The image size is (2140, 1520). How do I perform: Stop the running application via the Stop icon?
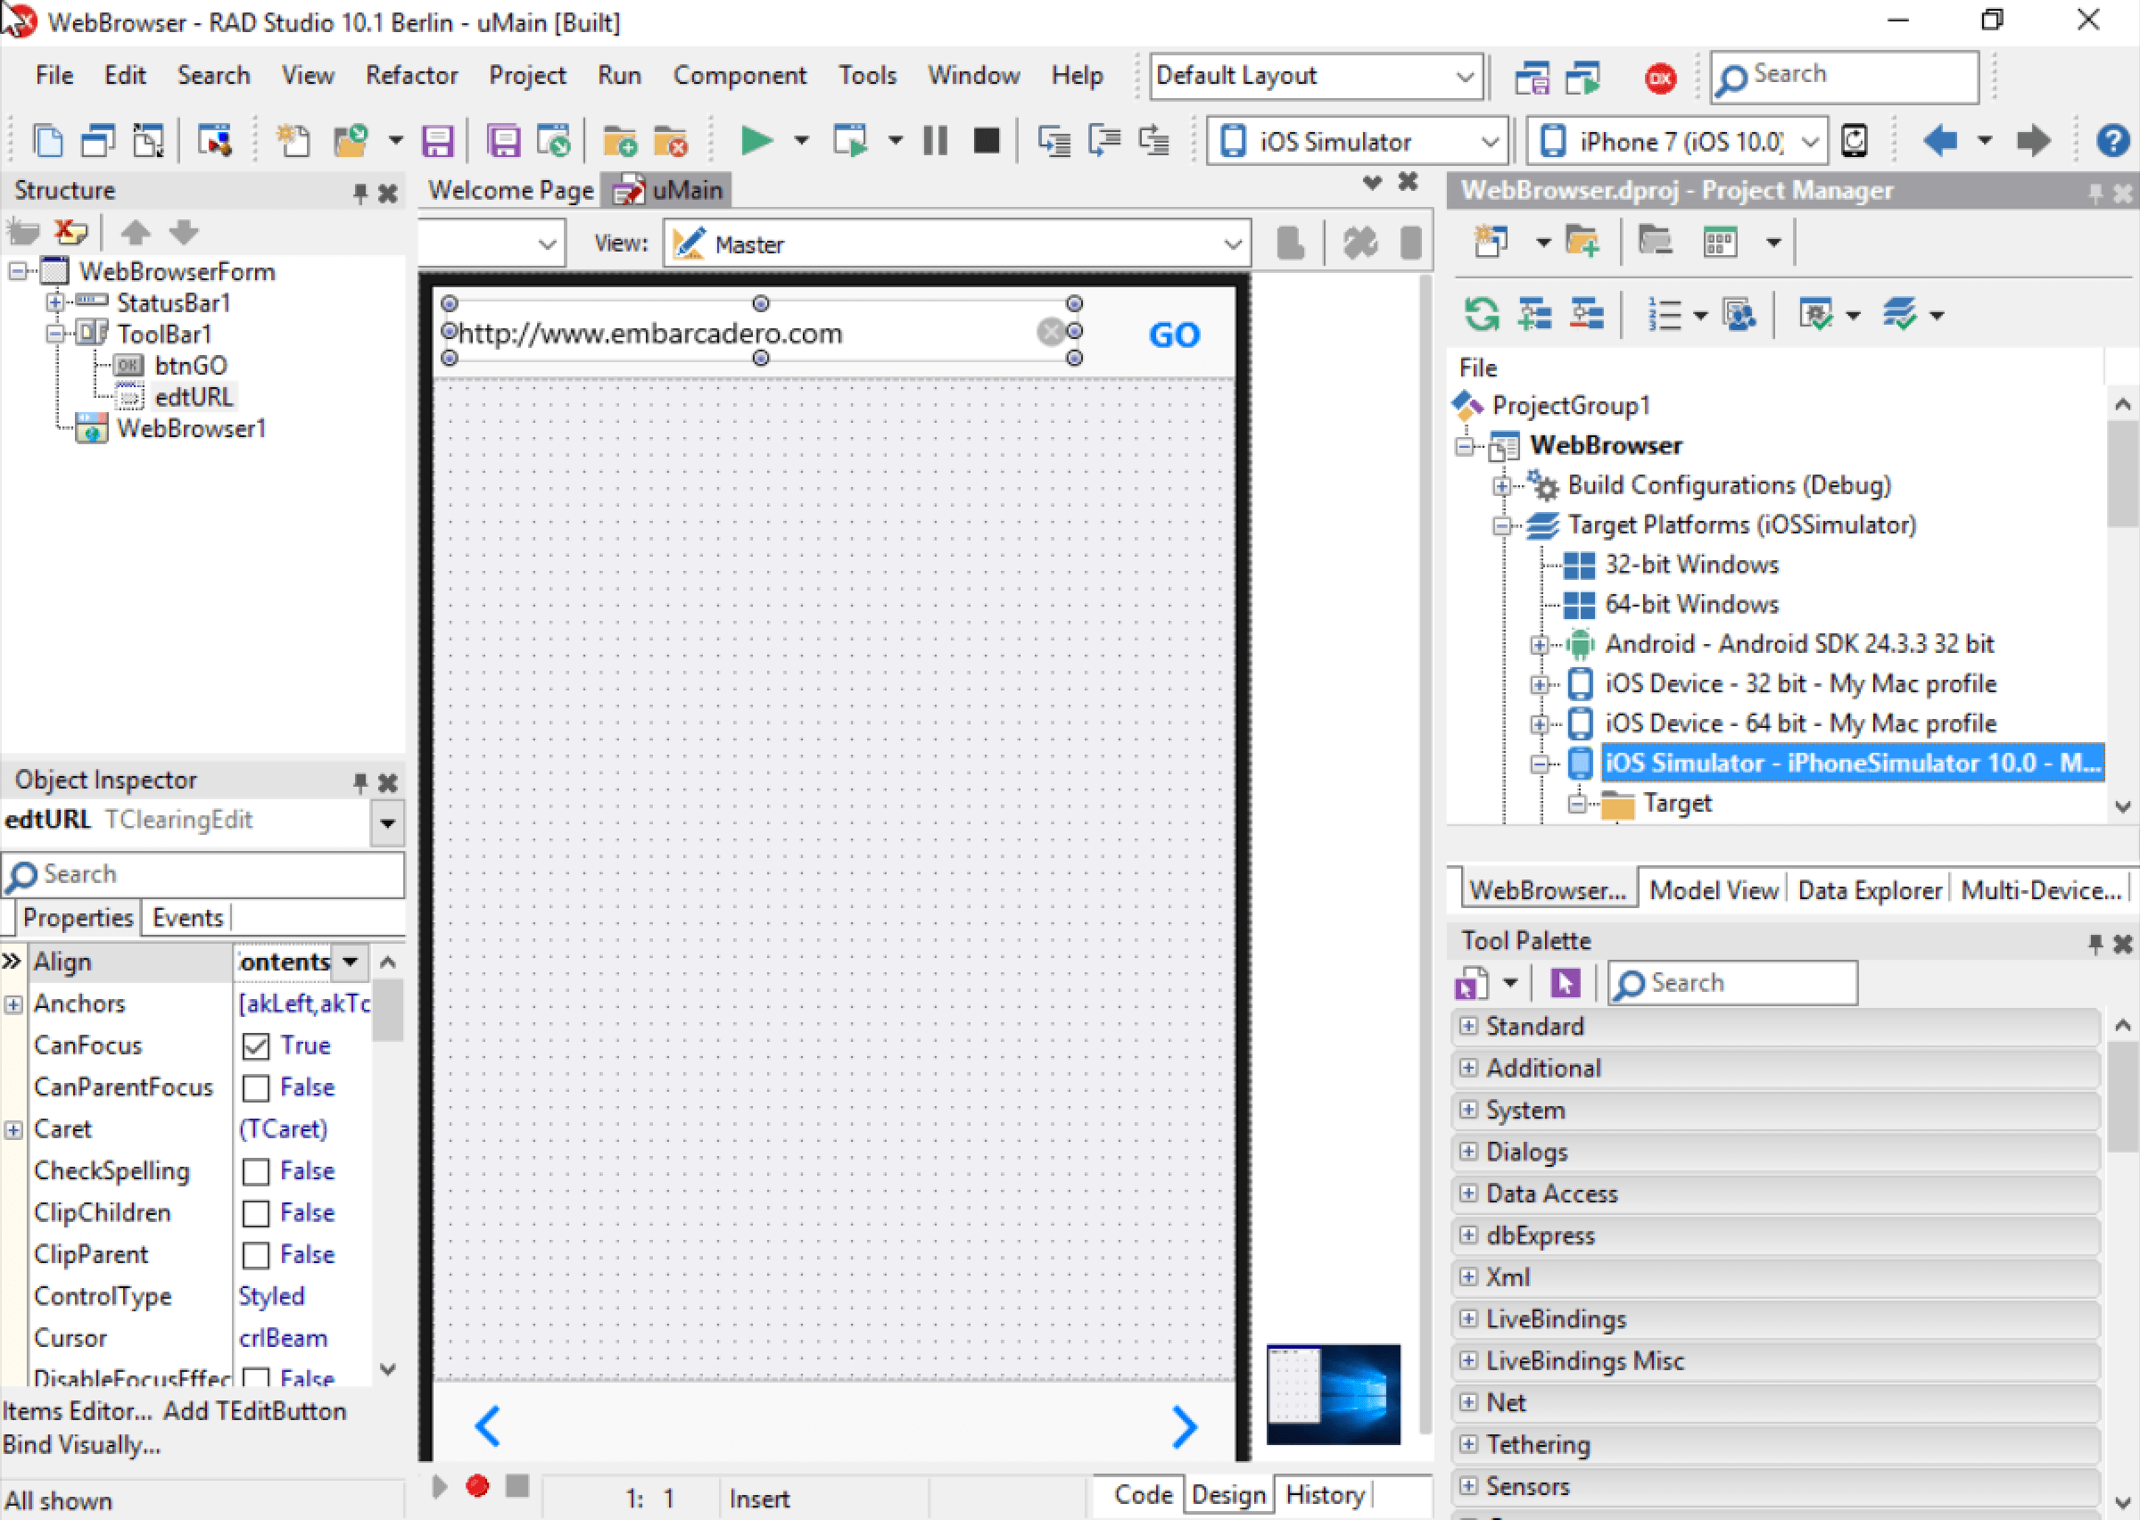(987, 140)
